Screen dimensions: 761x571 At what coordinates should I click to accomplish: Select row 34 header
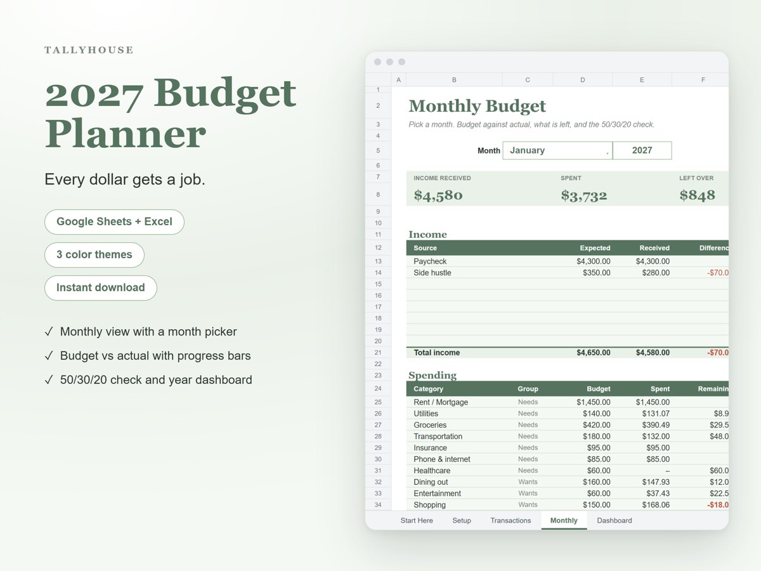(x=378, y=505)
